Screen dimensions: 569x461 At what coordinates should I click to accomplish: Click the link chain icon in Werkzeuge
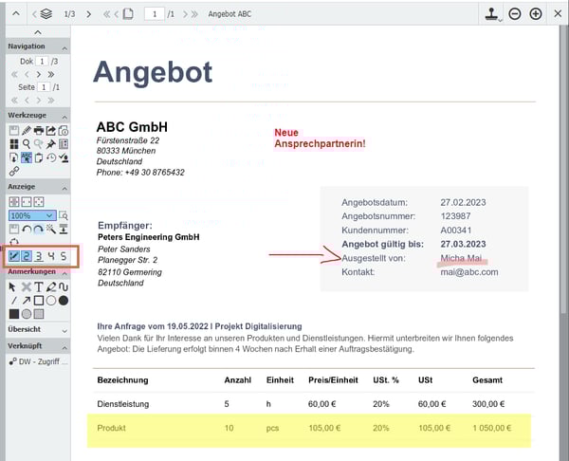coord(13,172)
